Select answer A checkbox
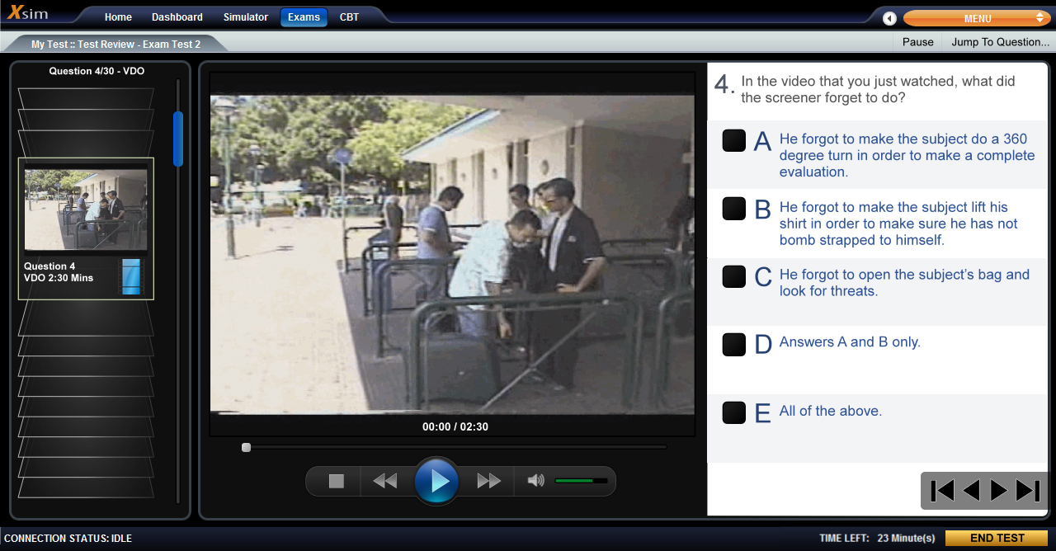1056x551 pixels. click(733, 140)
